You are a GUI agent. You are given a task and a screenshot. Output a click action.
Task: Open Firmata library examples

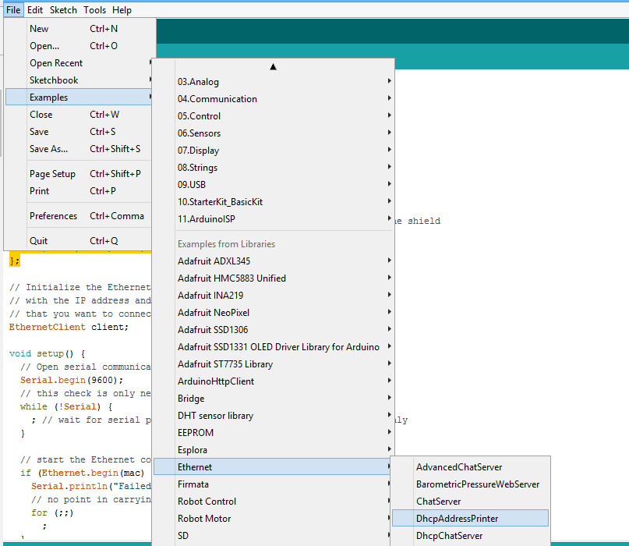click(x=273, y=484)
